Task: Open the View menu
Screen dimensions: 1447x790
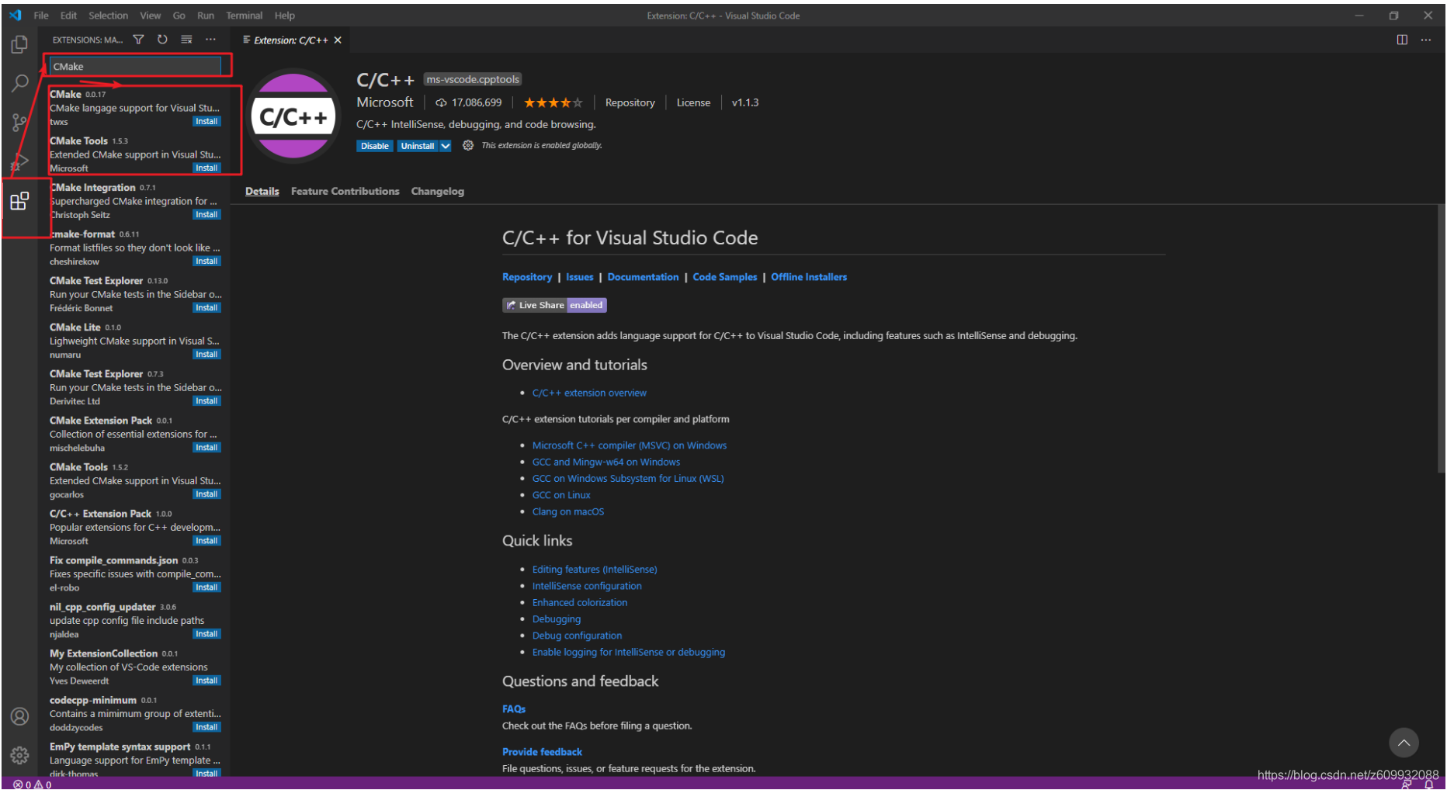Action: click(150, 16)
